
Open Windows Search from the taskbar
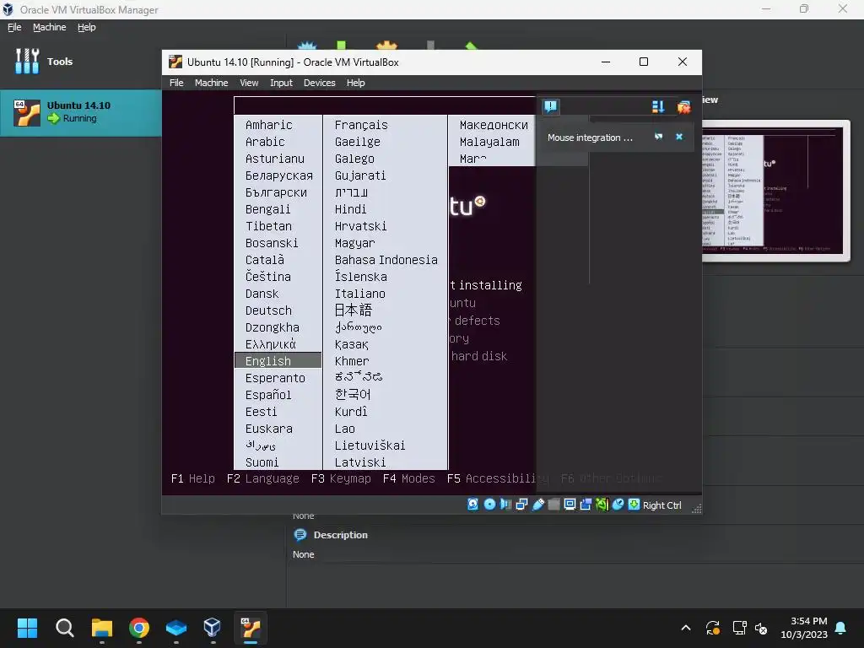64,628
